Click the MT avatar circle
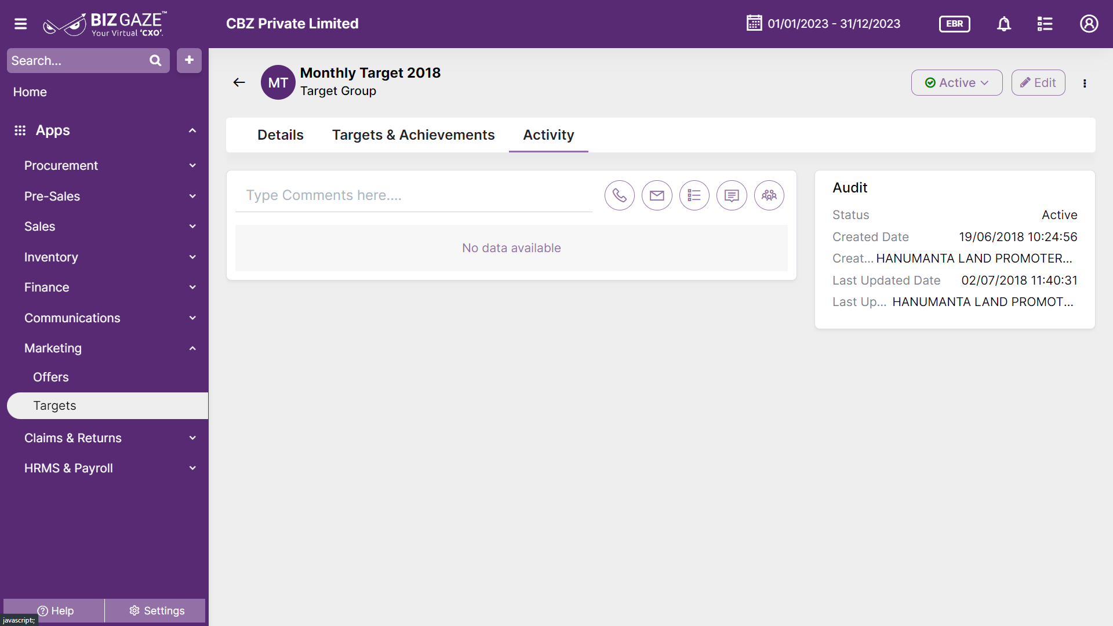The height and width of the screenshot is (626, 1113). pyautogui.click(x=278, y=82)
